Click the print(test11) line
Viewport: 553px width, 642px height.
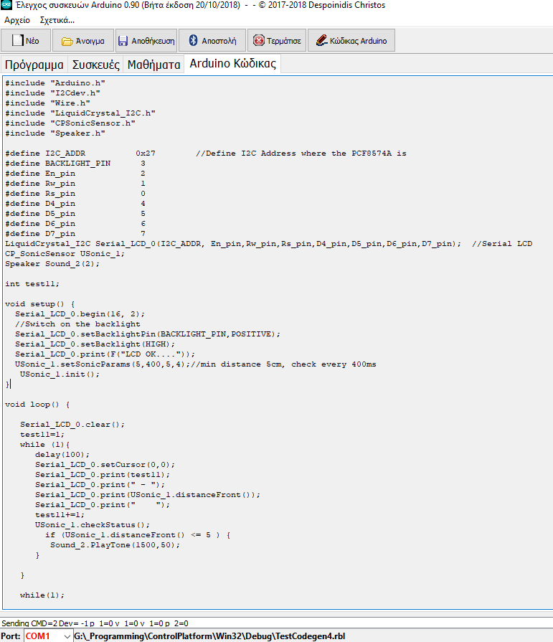103,475
